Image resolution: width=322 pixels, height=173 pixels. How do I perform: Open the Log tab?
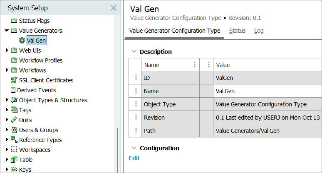click(x=259, y=31)
